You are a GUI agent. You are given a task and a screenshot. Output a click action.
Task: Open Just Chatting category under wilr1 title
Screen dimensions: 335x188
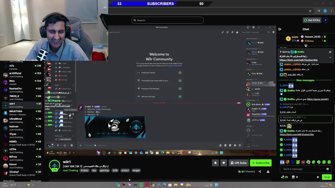(x=70, y=171)
